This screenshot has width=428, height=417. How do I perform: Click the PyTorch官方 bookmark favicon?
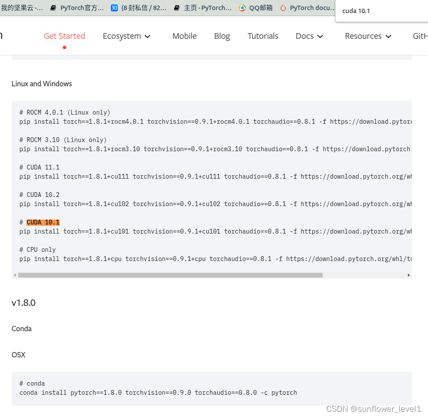tap(53, 8)
